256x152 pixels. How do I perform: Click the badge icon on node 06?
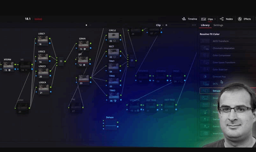click(115, 101)
